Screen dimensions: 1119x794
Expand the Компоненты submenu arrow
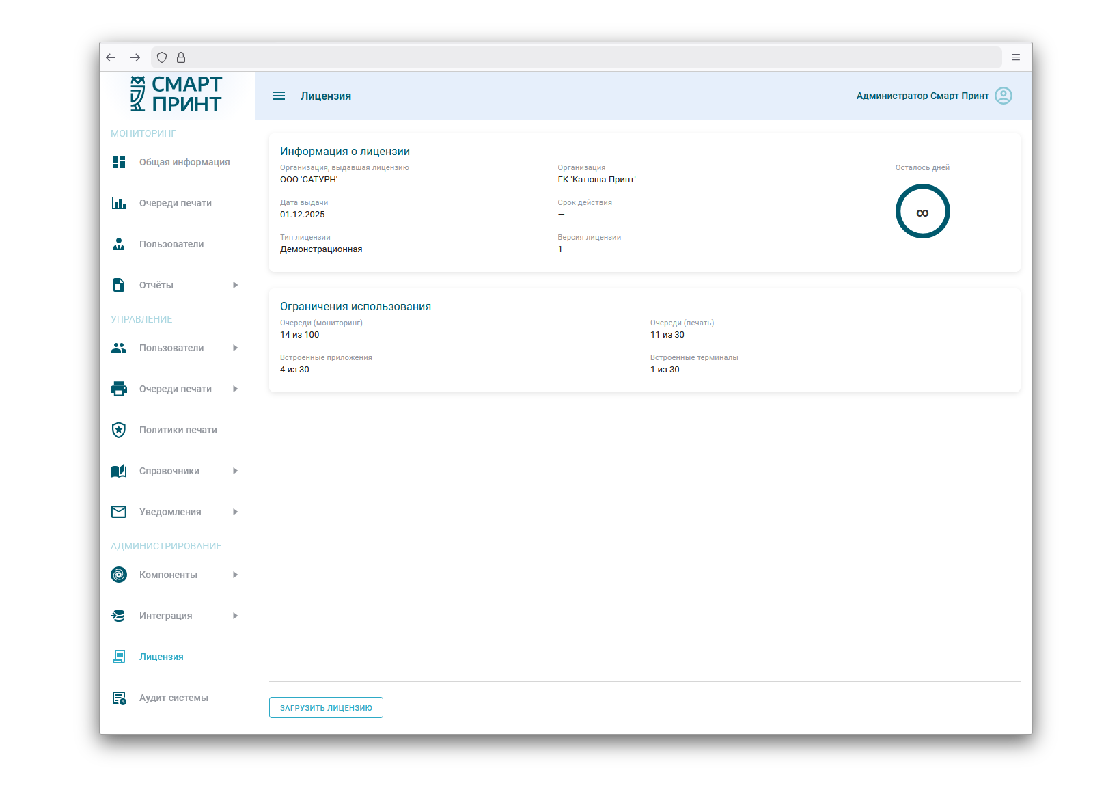tap(235, 575)
